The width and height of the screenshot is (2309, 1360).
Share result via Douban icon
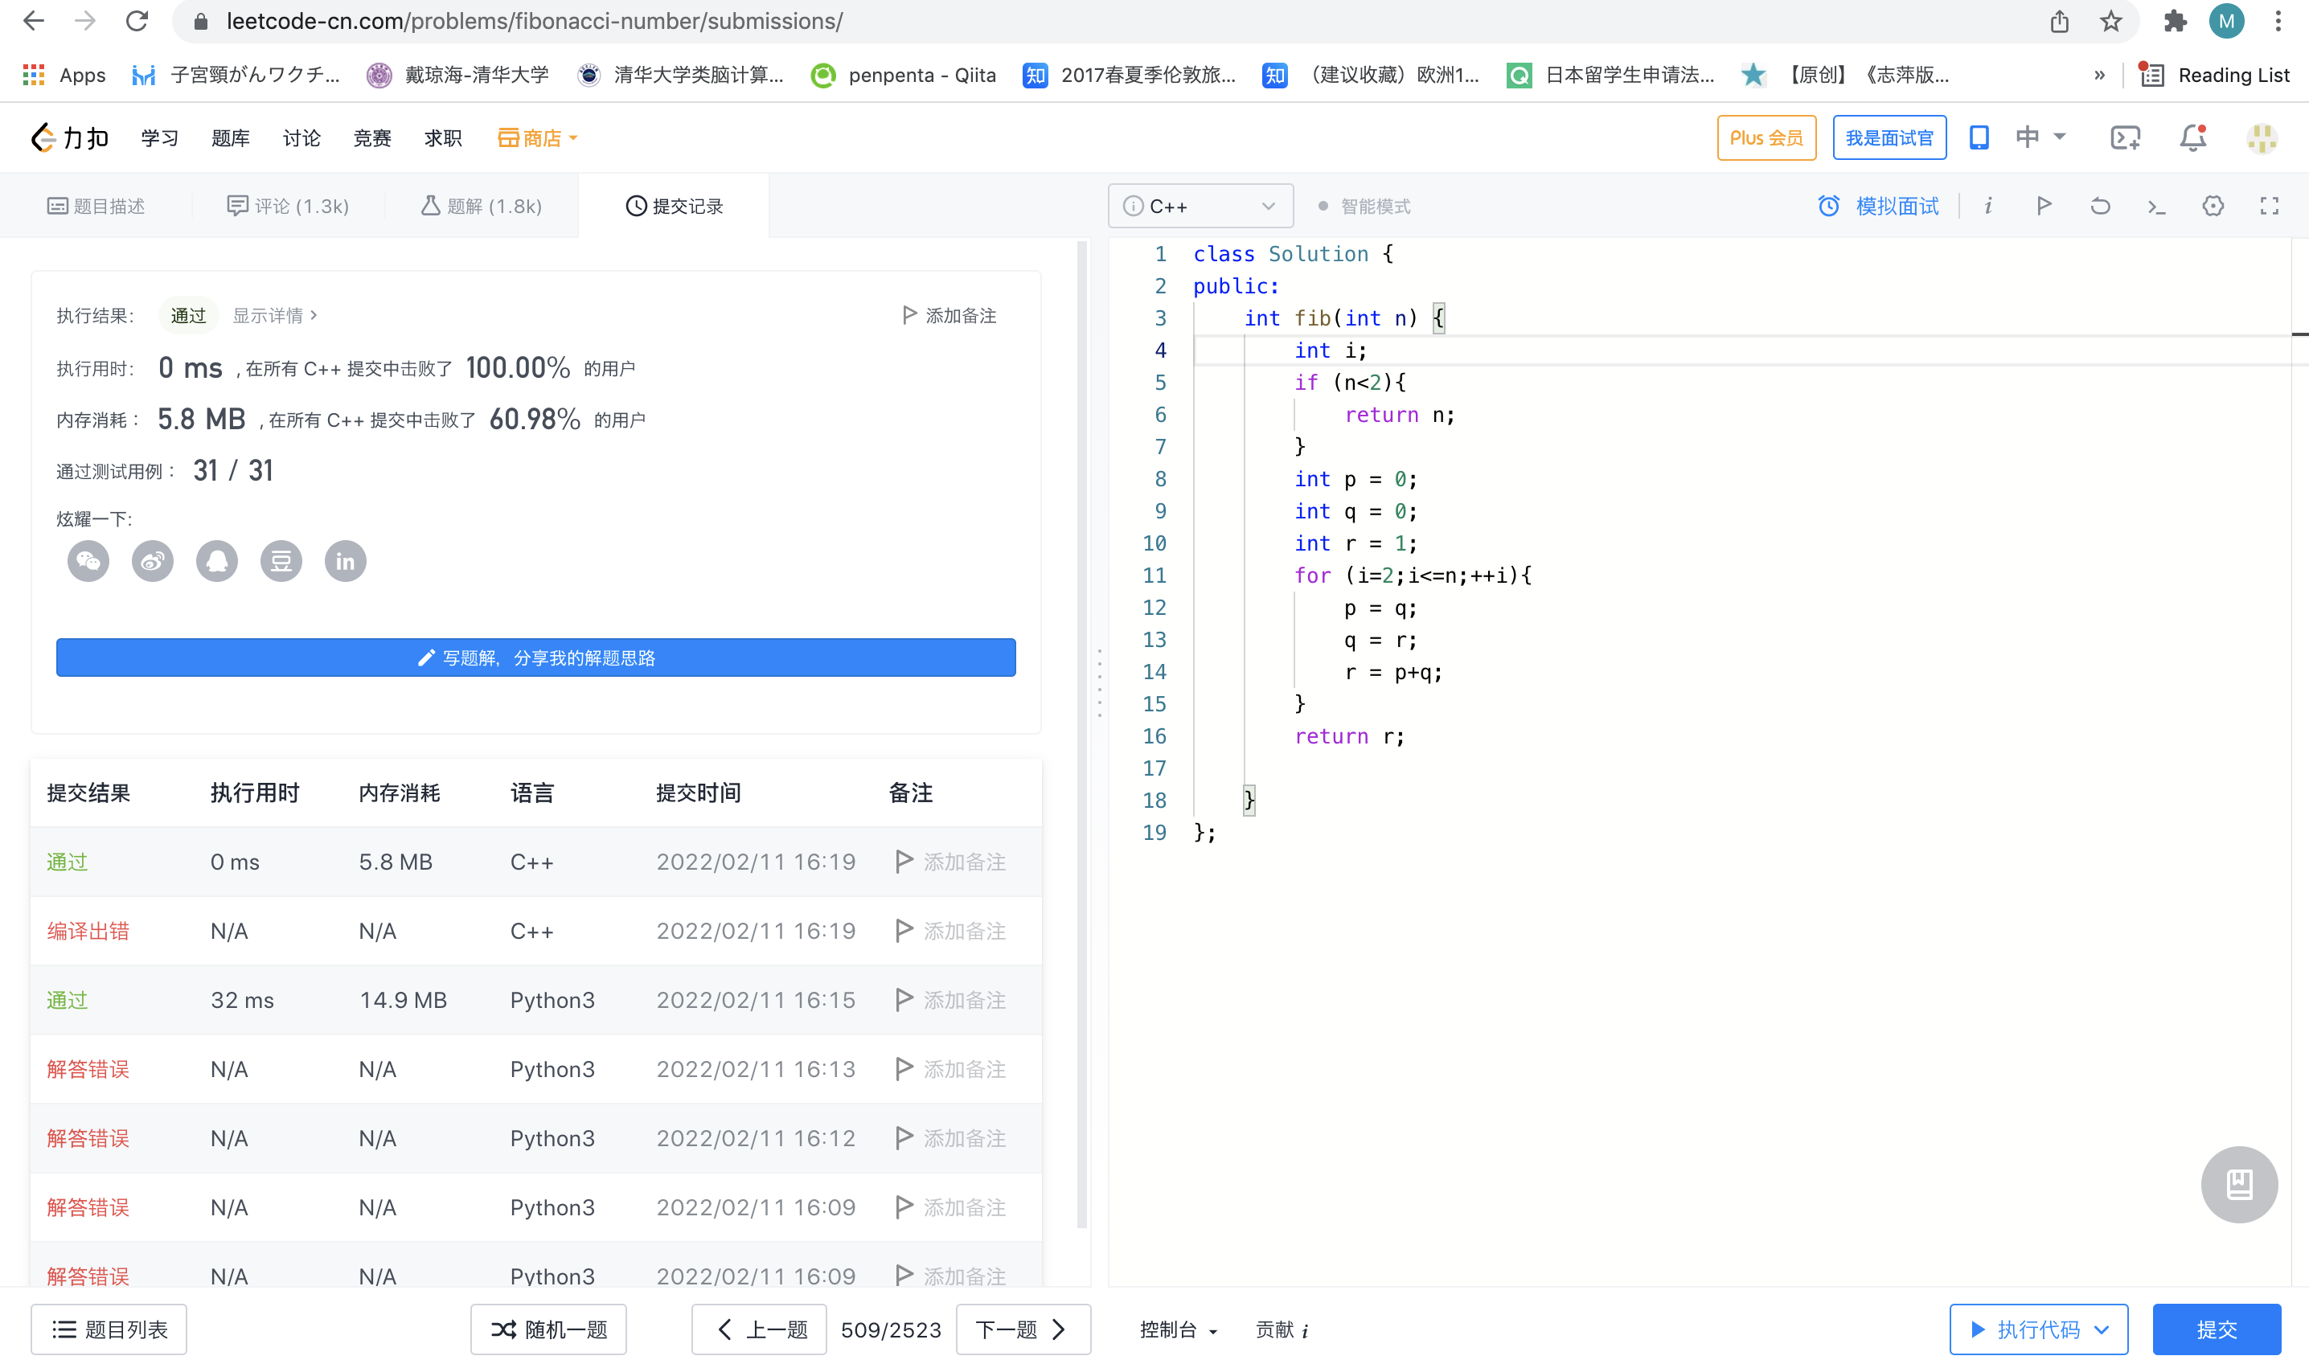(281, 561)
